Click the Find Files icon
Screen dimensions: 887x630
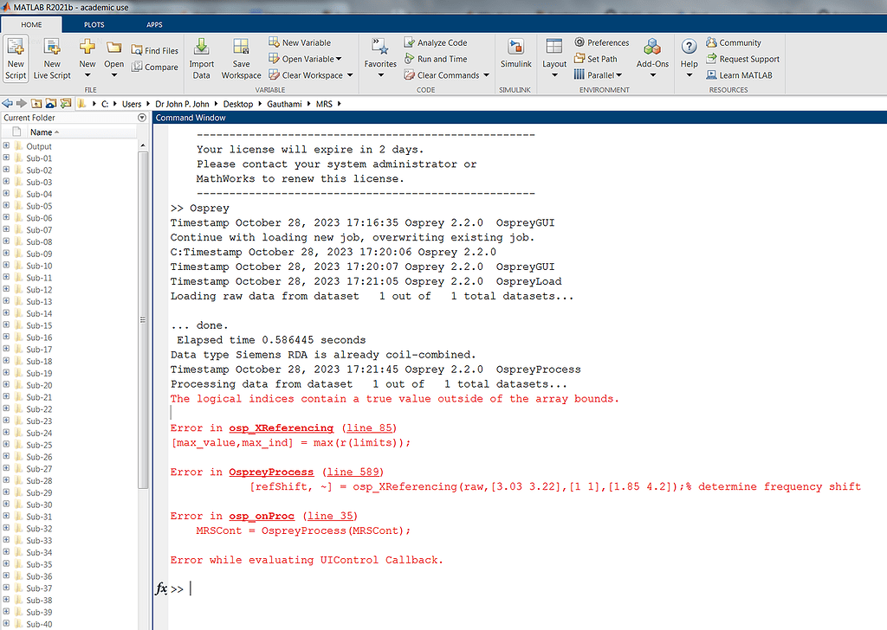139,50
